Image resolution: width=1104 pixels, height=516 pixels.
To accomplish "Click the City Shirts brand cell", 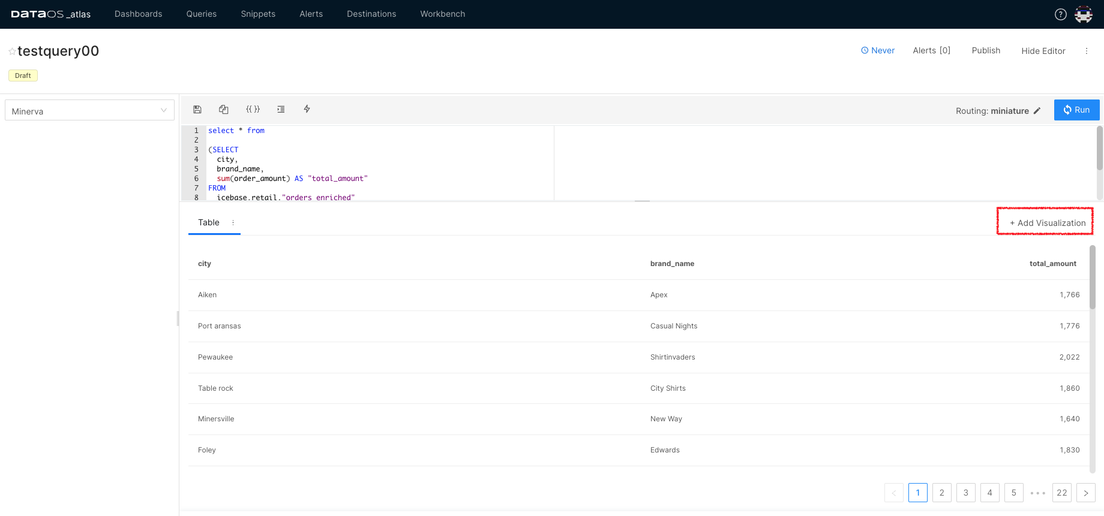I will tap(668, 388).
